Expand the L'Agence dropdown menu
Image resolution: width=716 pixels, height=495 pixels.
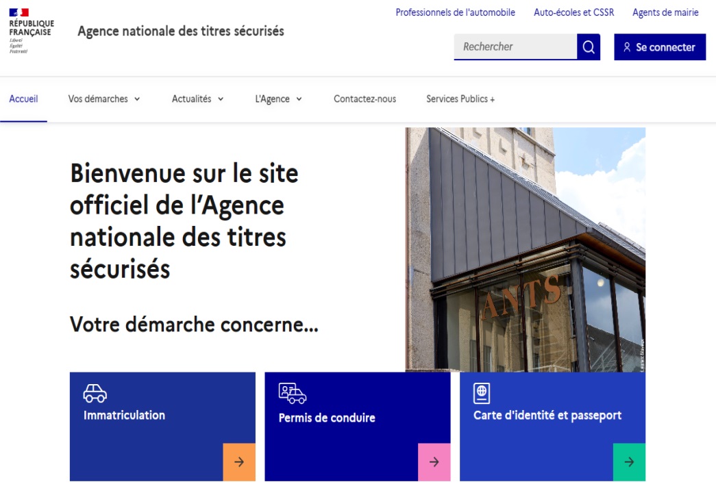[x=279, y=99]
